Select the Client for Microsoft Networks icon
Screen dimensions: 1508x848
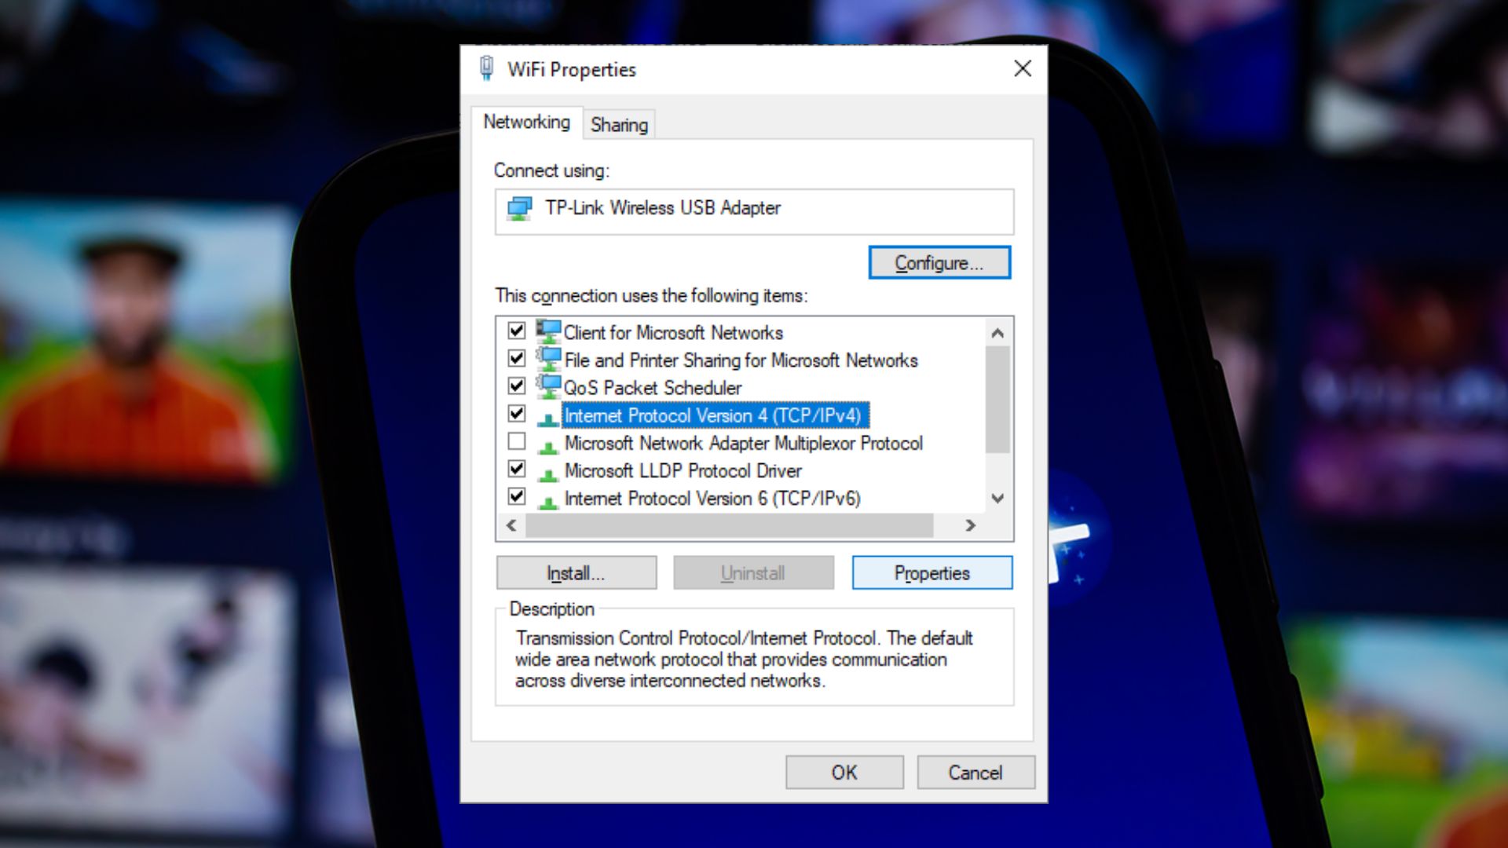pyautogui.click(x=548, y=331)
